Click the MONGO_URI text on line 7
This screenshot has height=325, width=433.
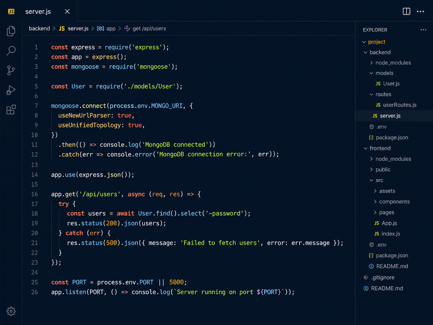coord(167,106)
